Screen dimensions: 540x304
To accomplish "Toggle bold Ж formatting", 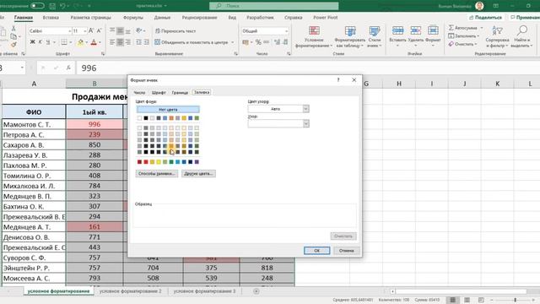I will point(32,42).
